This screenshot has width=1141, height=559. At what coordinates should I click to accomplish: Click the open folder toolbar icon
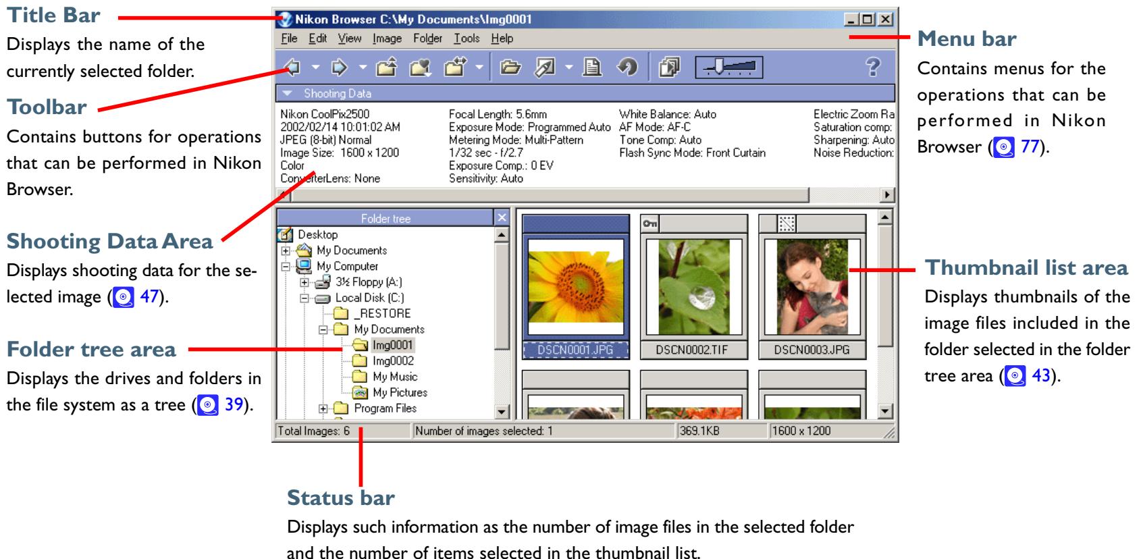point(512,67)
